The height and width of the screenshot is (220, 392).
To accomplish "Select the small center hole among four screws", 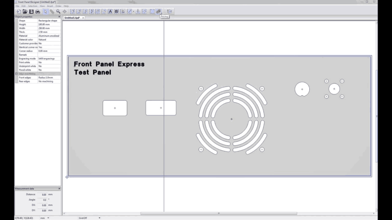I will click(334, 89).
